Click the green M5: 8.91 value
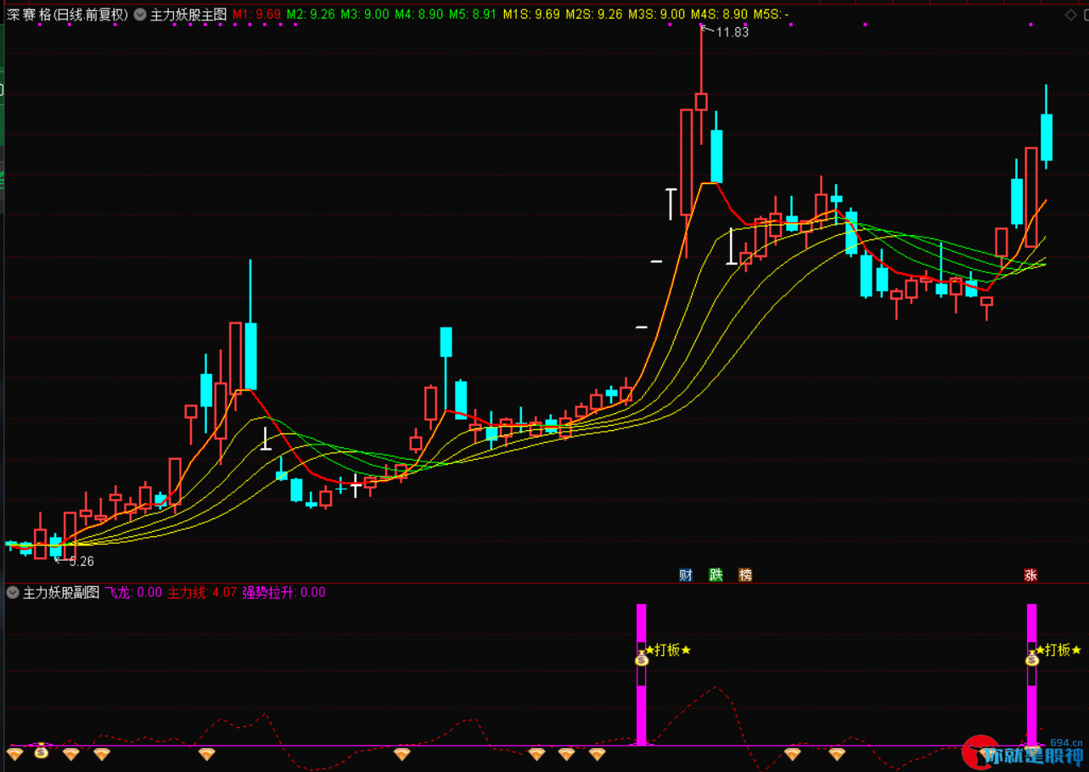The width and height of the screenshot is (1089, 772). point(473,14)
